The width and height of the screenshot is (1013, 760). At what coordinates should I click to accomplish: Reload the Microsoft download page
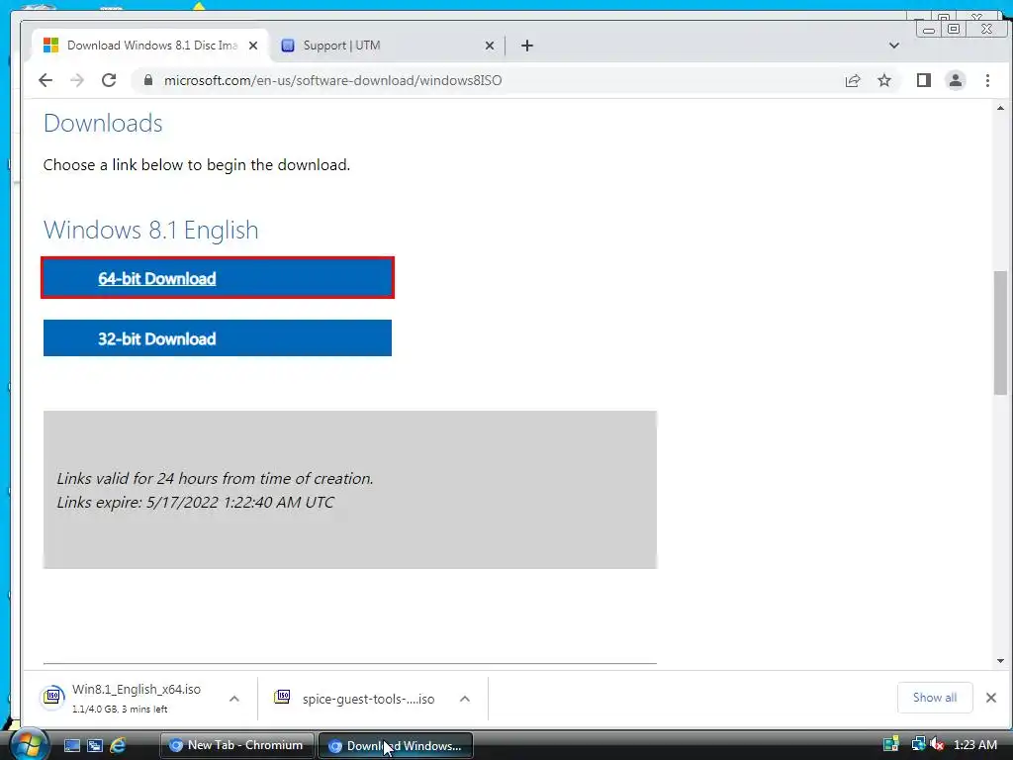click(109, 80)
